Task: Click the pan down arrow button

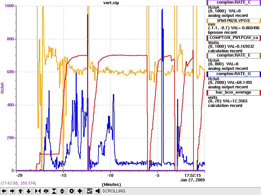Action: (x=28, y=191)
